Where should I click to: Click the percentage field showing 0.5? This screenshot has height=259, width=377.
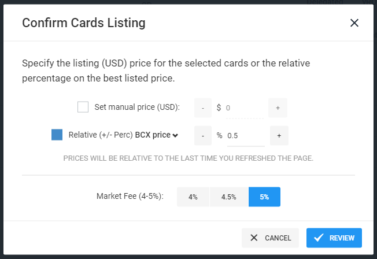[x=246, y=136]
